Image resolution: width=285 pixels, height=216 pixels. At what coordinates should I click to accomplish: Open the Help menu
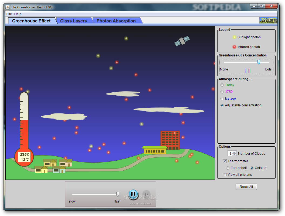pyautogui.click(x=18, y=14)
